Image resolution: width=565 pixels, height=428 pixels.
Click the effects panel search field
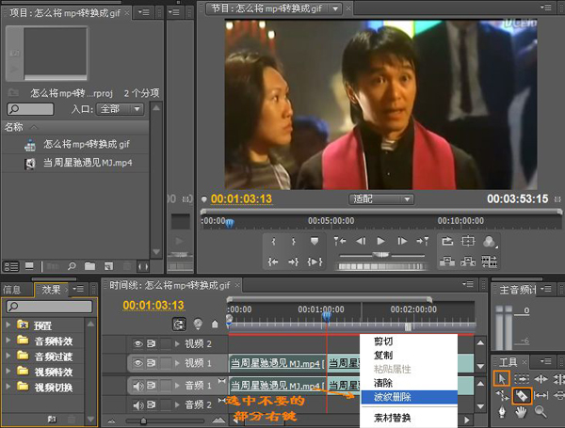[49, 307]
